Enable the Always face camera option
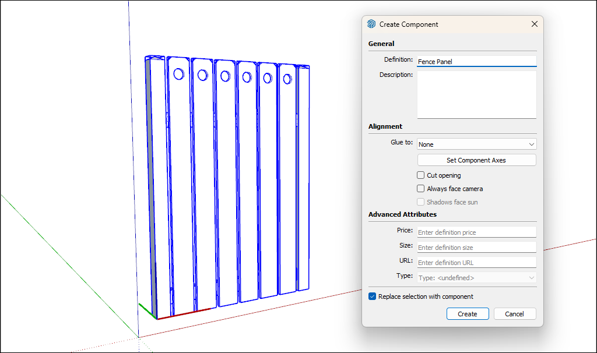The image size is (597, 353). click(420, 188)
